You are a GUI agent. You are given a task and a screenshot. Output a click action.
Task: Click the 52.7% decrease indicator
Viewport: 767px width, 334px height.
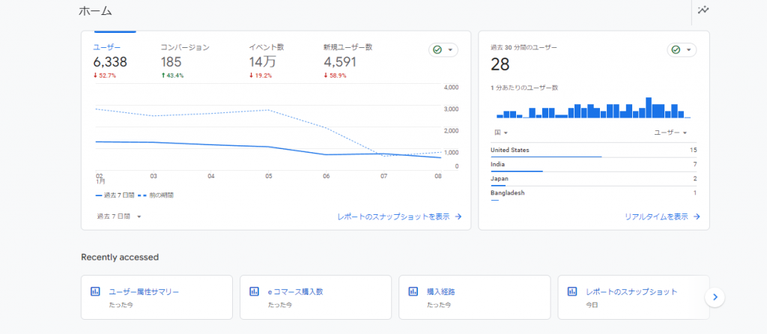(x=105, y=76)
